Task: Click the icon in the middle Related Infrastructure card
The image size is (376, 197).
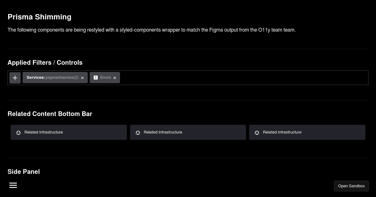Action: pyautogui.click(x=138, y=133)
